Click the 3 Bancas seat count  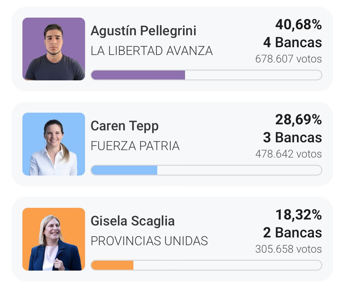[x=292, y=138]
